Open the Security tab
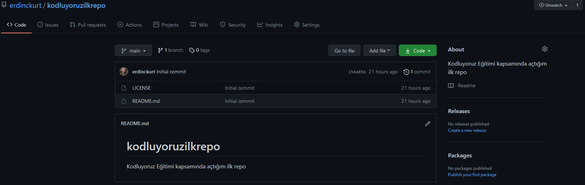This screenshot has height=185, width=585. 233,25
